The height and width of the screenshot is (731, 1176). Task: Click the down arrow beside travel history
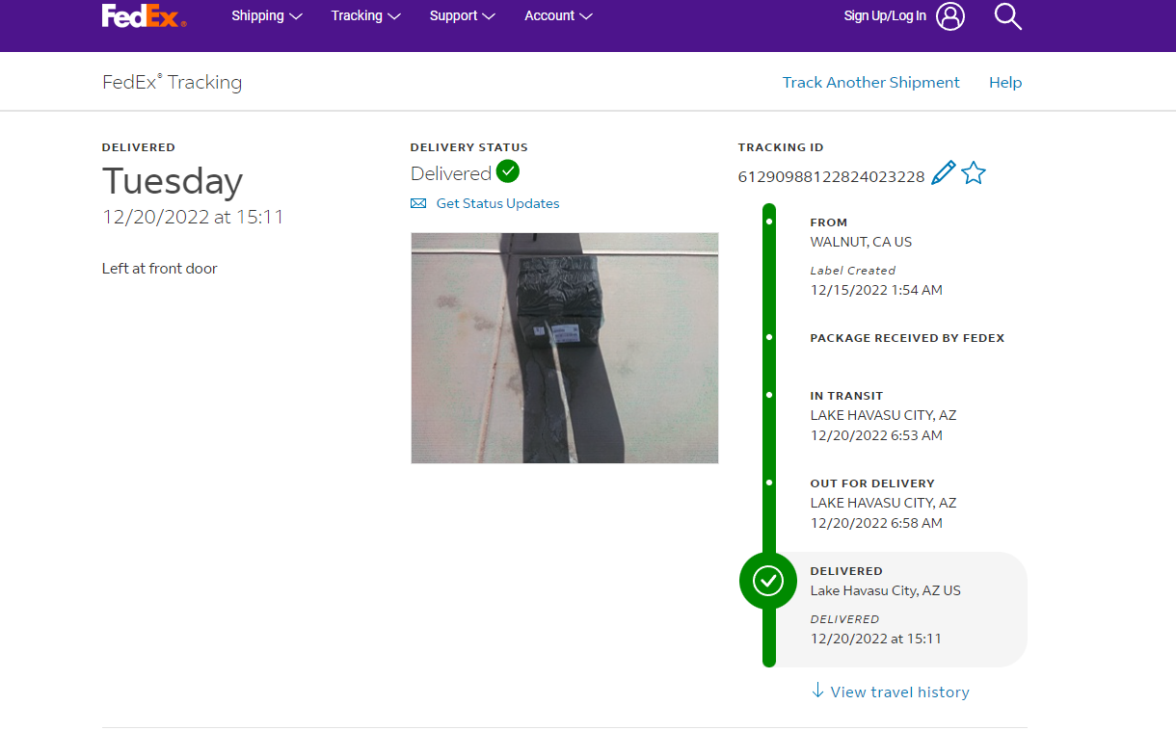pos(817,691)
